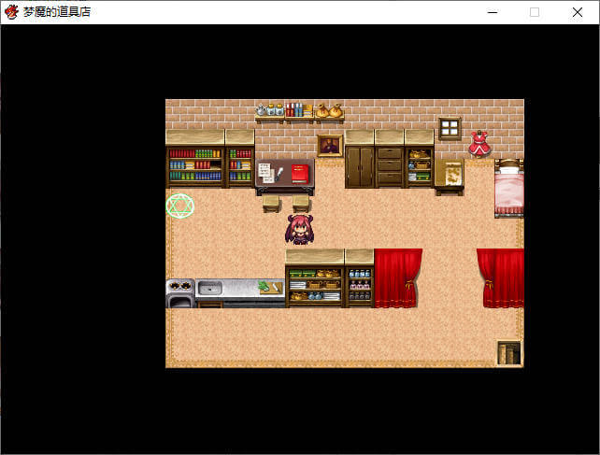Click the bed with pink blanket

[508, 190]
